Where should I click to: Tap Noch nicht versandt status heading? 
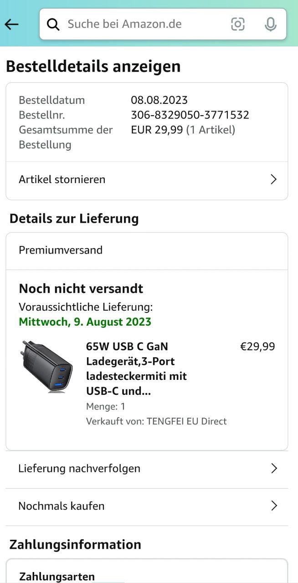81,288
